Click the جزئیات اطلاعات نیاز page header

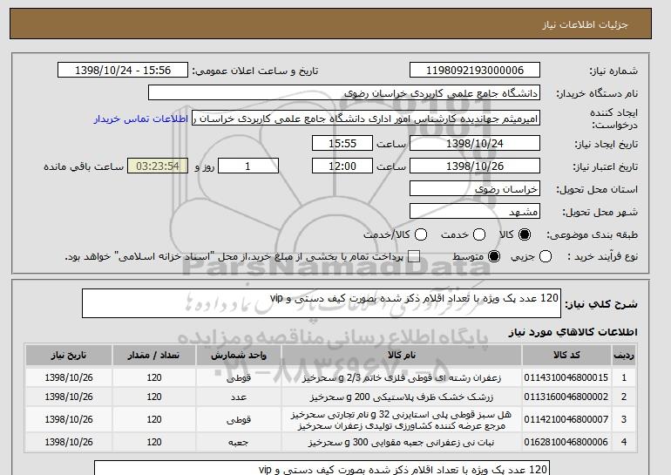pos(585,24)
